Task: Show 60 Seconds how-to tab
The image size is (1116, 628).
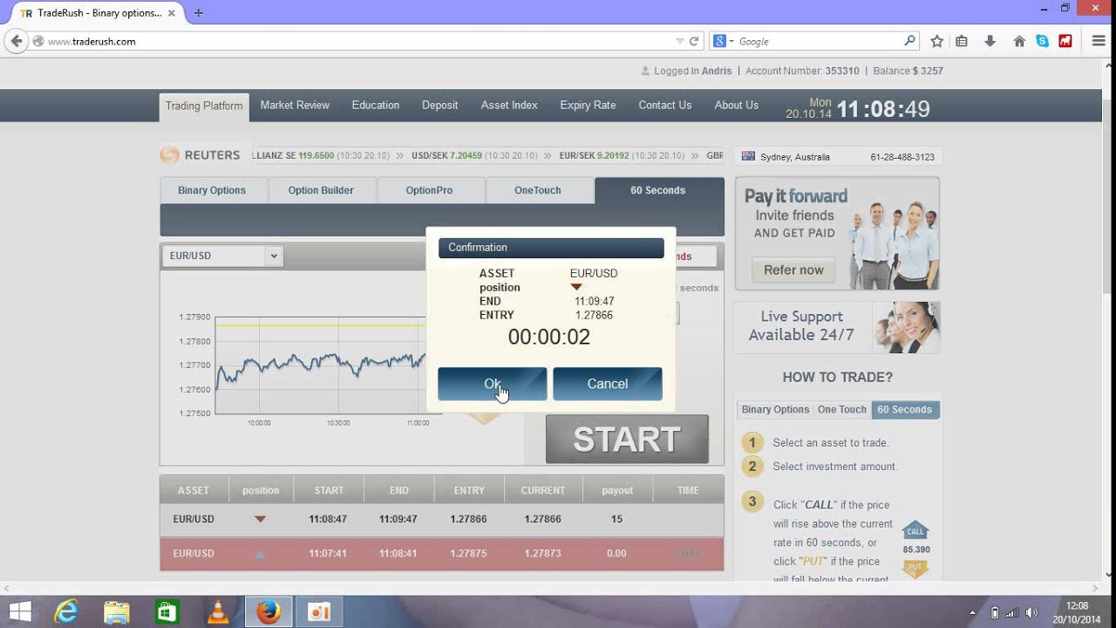Action: pyautogui.click(x=905, y=409)
